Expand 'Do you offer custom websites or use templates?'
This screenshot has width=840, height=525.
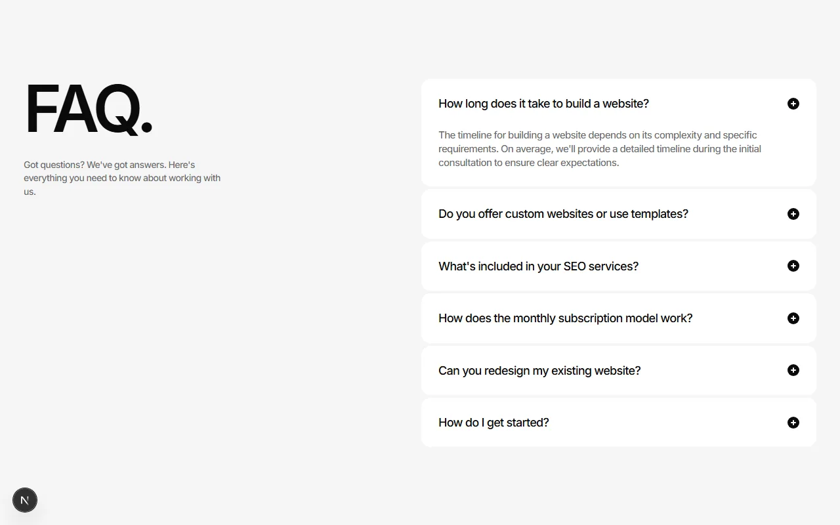(x=563, y=214)
